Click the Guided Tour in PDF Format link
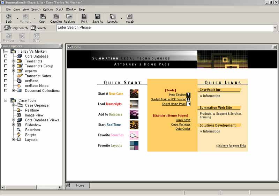This screenshot has width=279, height=196. click(x=168, y=99)
